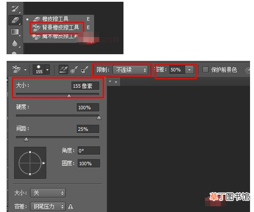Screen dimensions: 254x212
Task: Click the 角度 0° input field
Action: [x=89, y=151]
